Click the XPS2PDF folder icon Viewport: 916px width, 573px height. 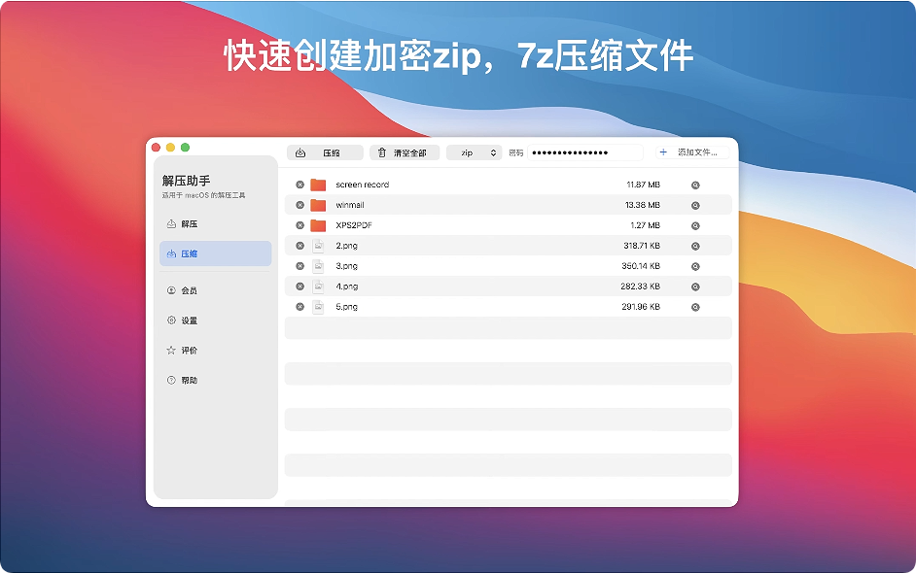[318, 226]
